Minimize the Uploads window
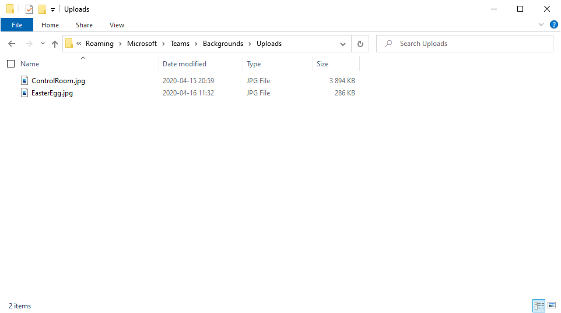Image resolution: width=561 pixels, height=313 pixels. click(494, 9)
